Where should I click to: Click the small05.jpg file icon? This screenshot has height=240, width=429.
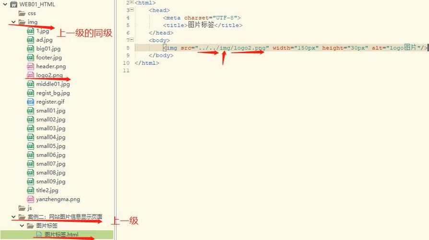click(30, 146)
